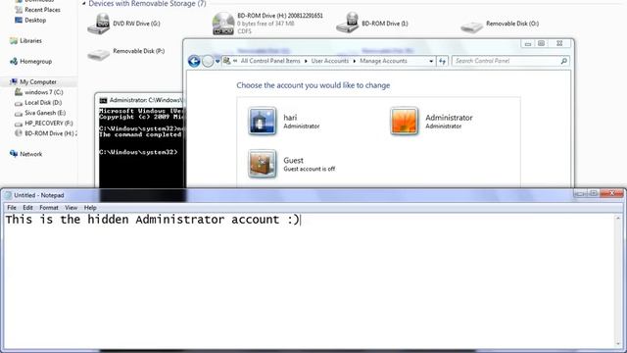Click All Control Panel Items breadcrumb
This screenshot has width=627, height=353.
click(x=270, y=61)
